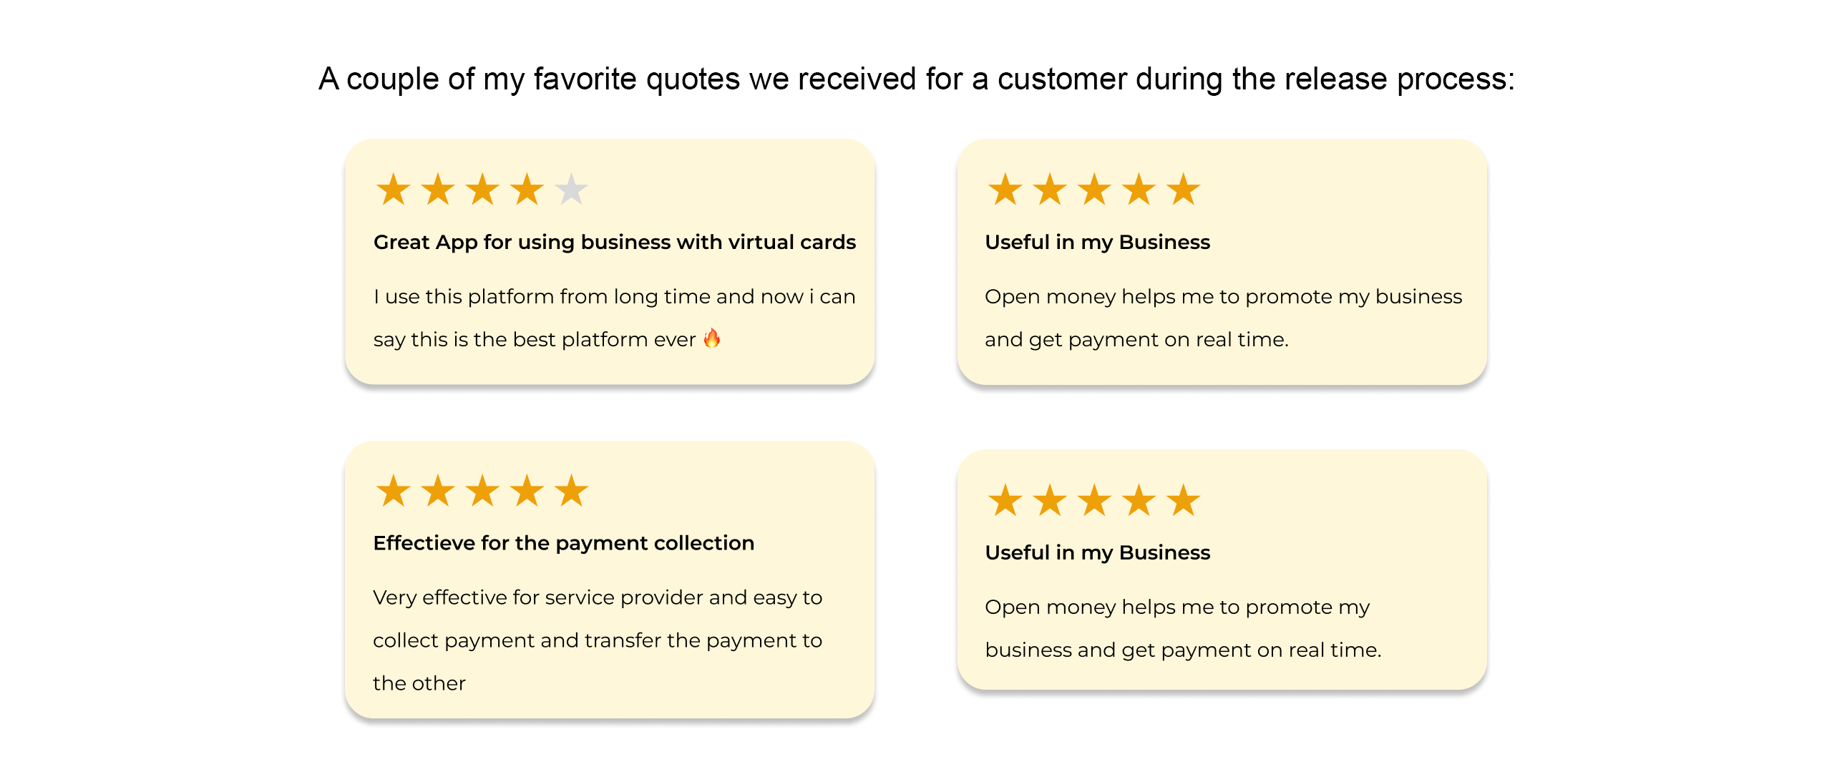1832x757 pixels.
Task: Click the third star in the Effectieve payment collection card
Action: click(482, 491)
